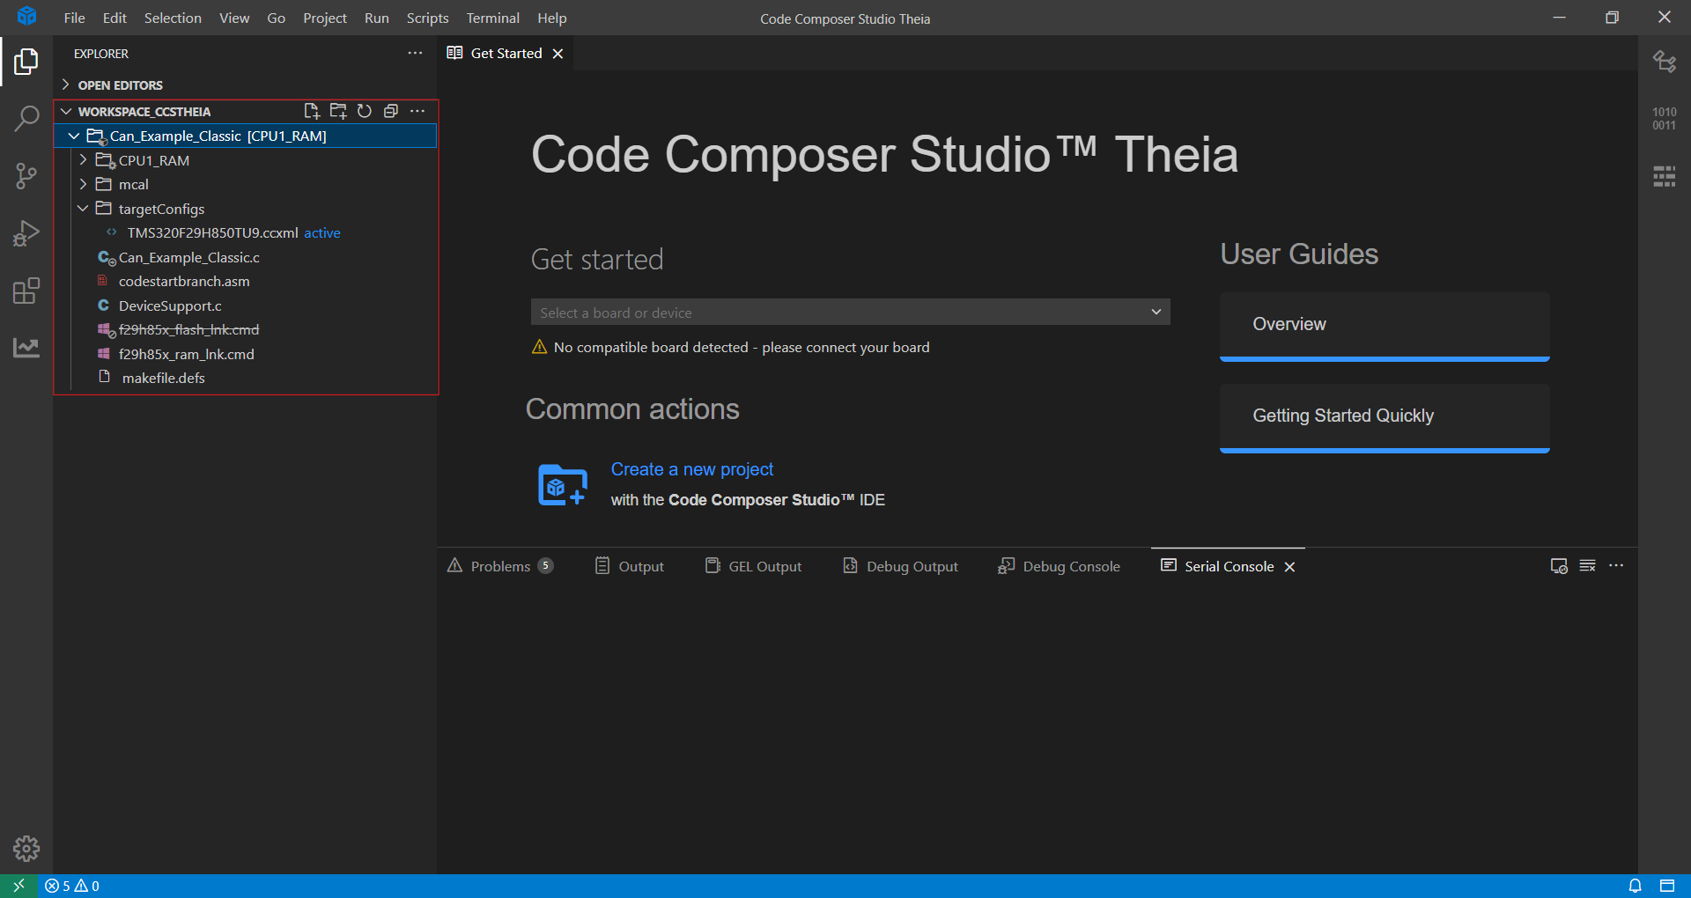Clear the Serial Console output
This screenshot has width=1691, height=898.
pyautogui.click(x=1588, y=566)
